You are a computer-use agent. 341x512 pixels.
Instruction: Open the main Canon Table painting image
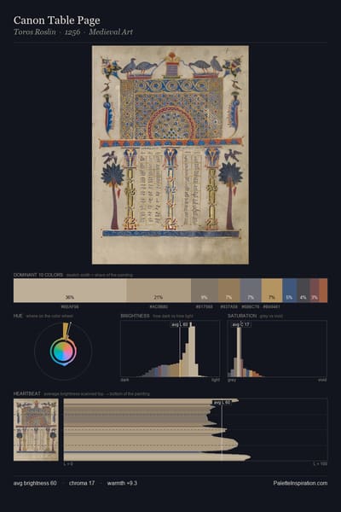pos(170,154)
